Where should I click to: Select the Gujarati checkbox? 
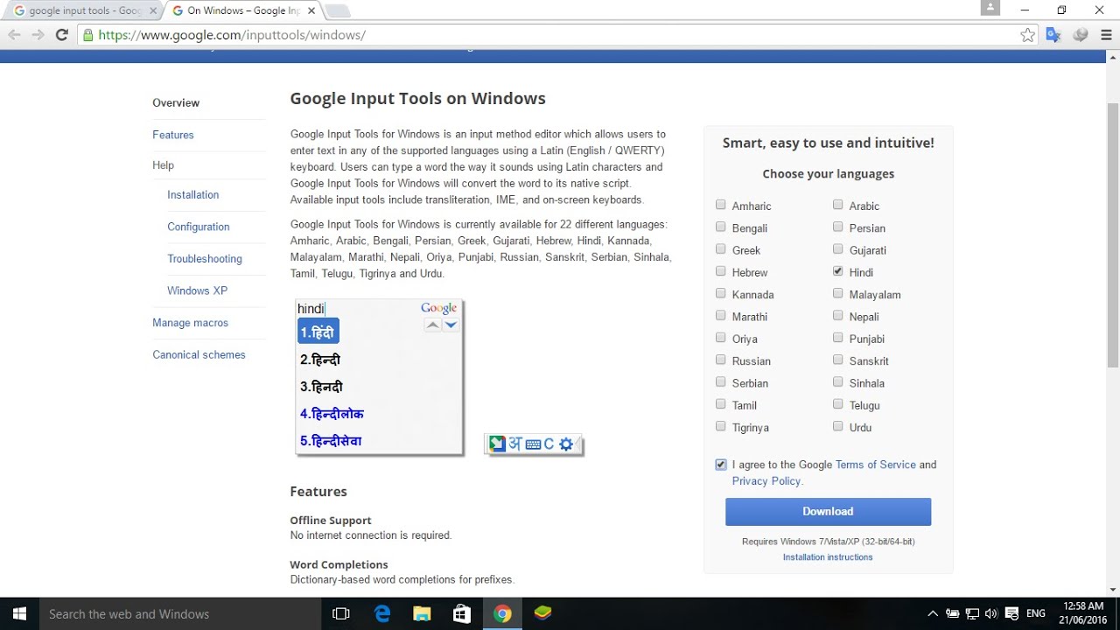(838, 249)
